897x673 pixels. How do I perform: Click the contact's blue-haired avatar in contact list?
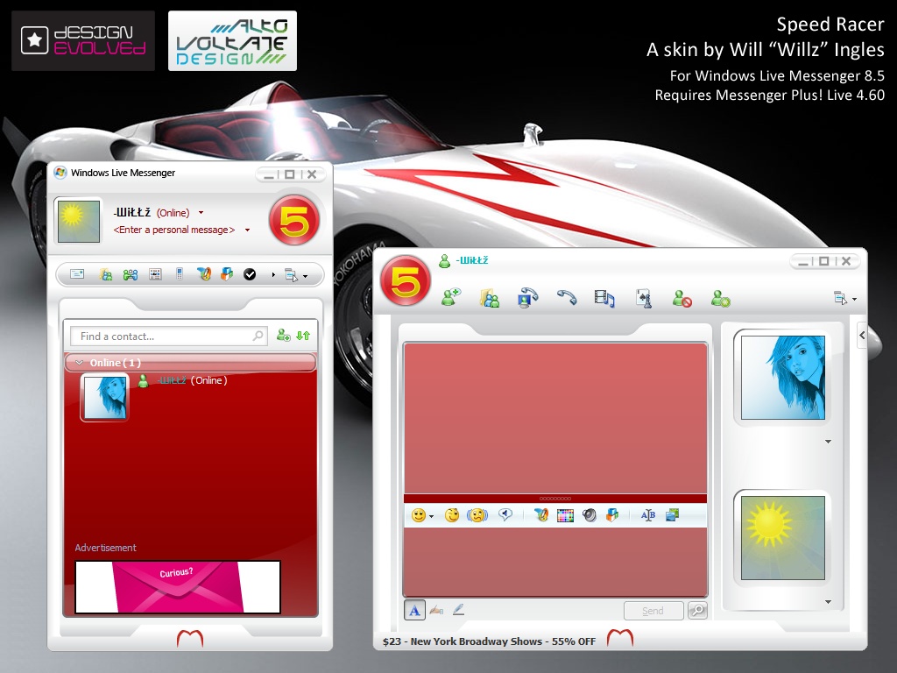(x=105, y=397)
